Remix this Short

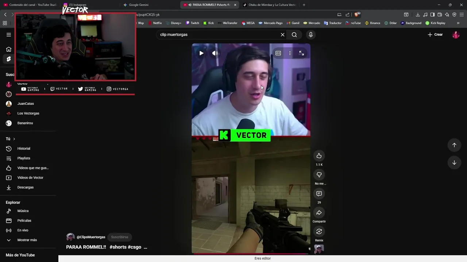(319, 231)
